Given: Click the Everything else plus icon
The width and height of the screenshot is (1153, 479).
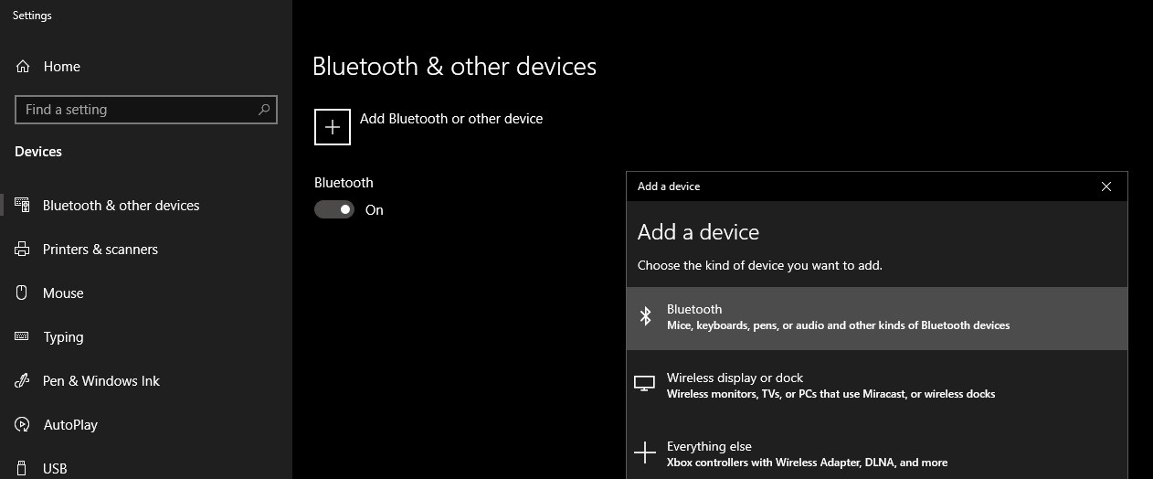Looking at the screenshot, I should pyautogui.click(x=645, y=453).
